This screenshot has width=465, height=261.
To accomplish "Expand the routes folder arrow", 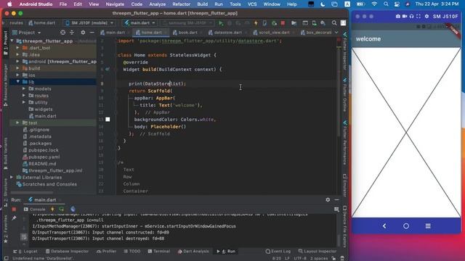I will click(x=24, y=96).
